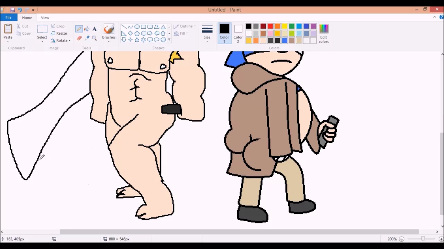Pick the Text tool
The image size is (444, 249).
(x=94, y=29)
